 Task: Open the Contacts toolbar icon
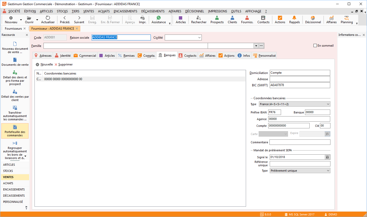click(263, 20)
